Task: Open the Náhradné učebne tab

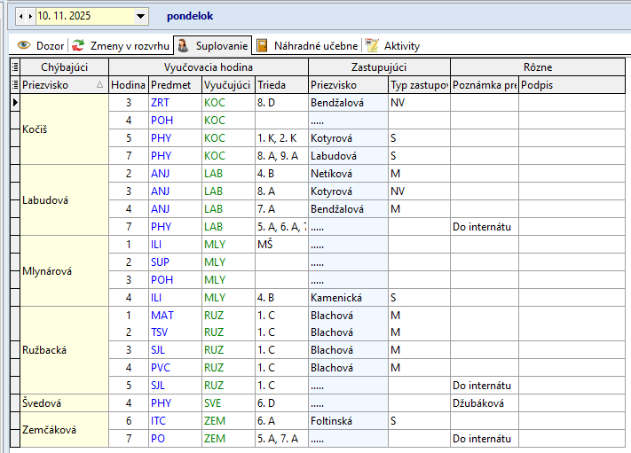Action: click(x=307, y=45)
